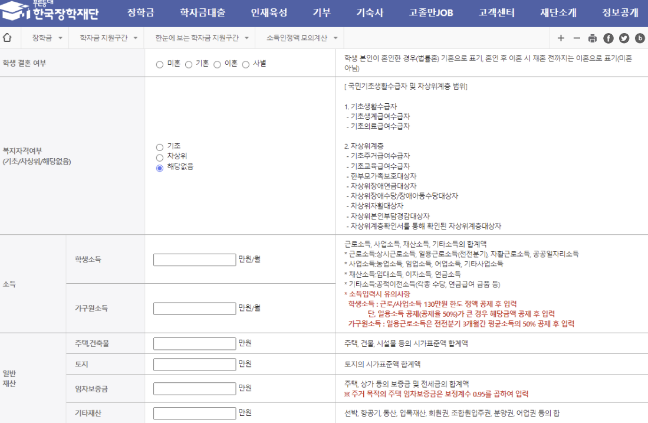This screenshot has width=648, height=423.
Task: Click the zoom in plus icon
Action: pyautogui.click(x=561, y=38)
